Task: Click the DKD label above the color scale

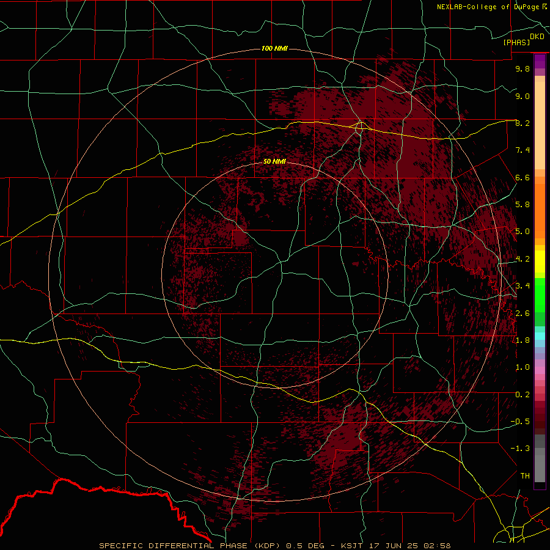Action: tap(537, 37)
